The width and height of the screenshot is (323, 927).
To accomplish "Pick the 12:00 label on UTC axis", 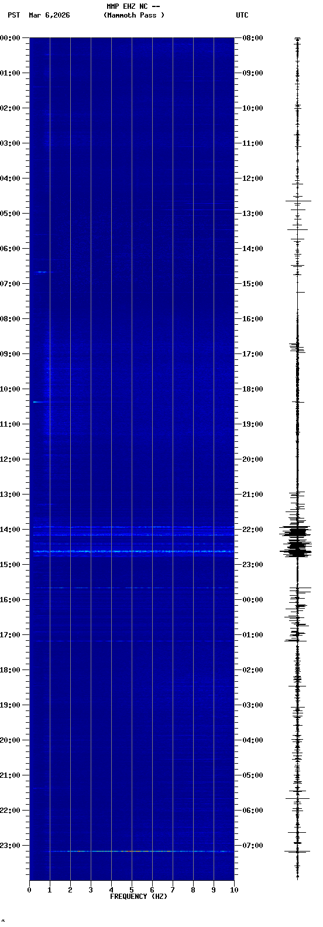I will (253, 178).
